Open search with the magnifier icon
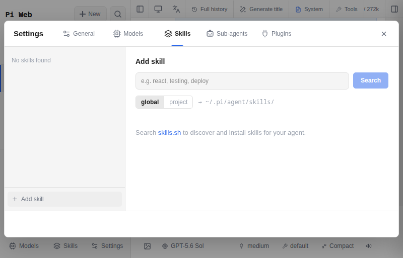 pos(118,14)
